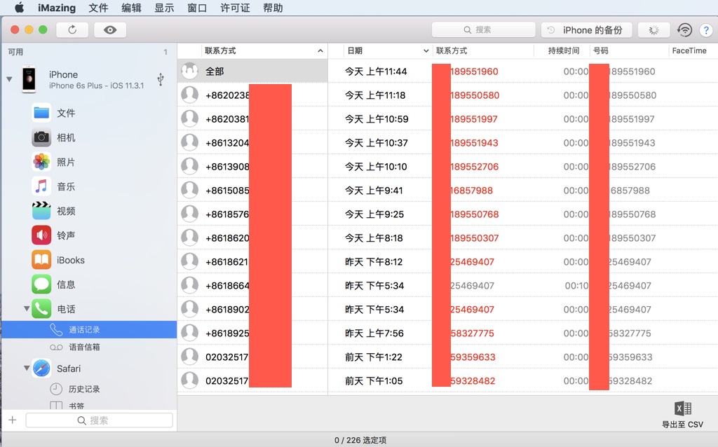Collapse the Safari tree section

coord(27,368)
